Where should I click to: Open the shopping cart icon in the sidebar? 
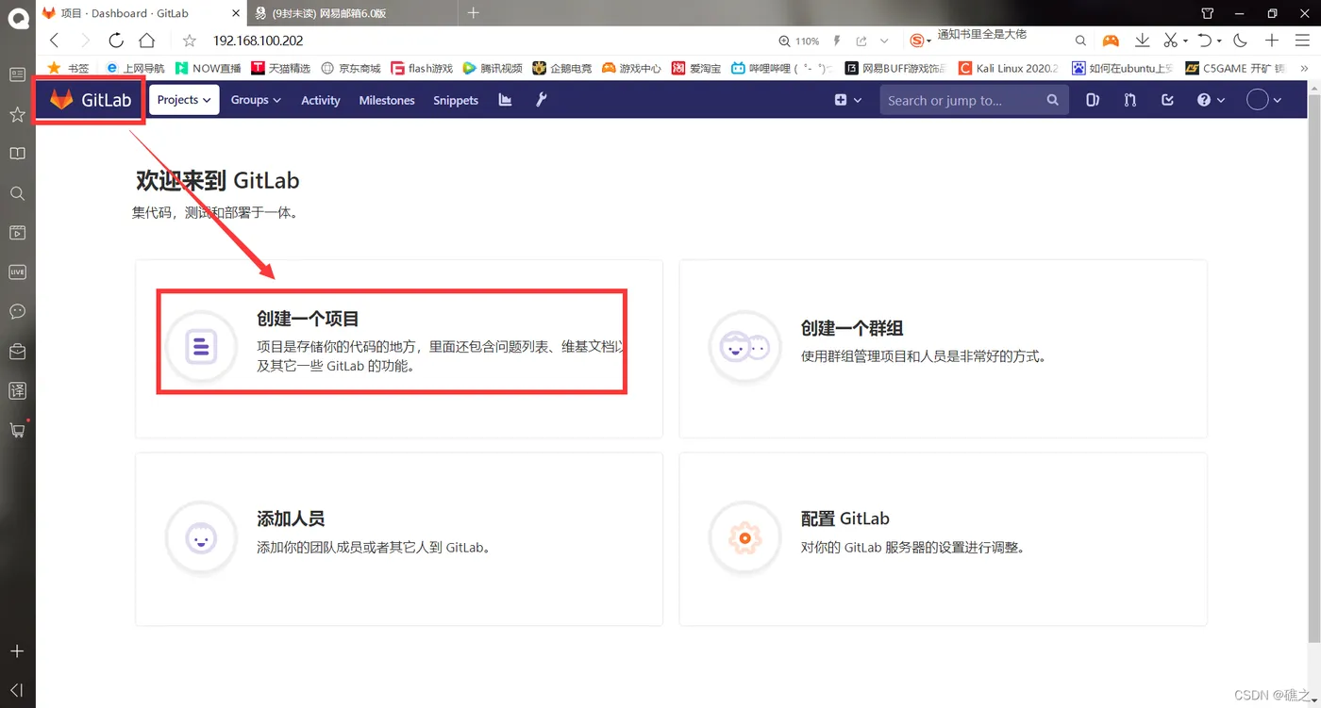[x=17, y=430]
